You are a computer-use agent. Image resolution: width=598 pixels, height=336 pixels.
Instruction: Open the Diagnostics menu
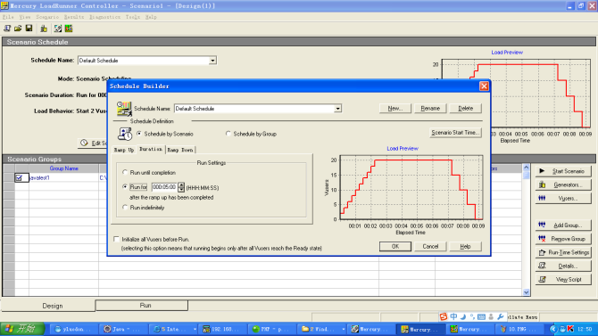click(x=105, y=17)
